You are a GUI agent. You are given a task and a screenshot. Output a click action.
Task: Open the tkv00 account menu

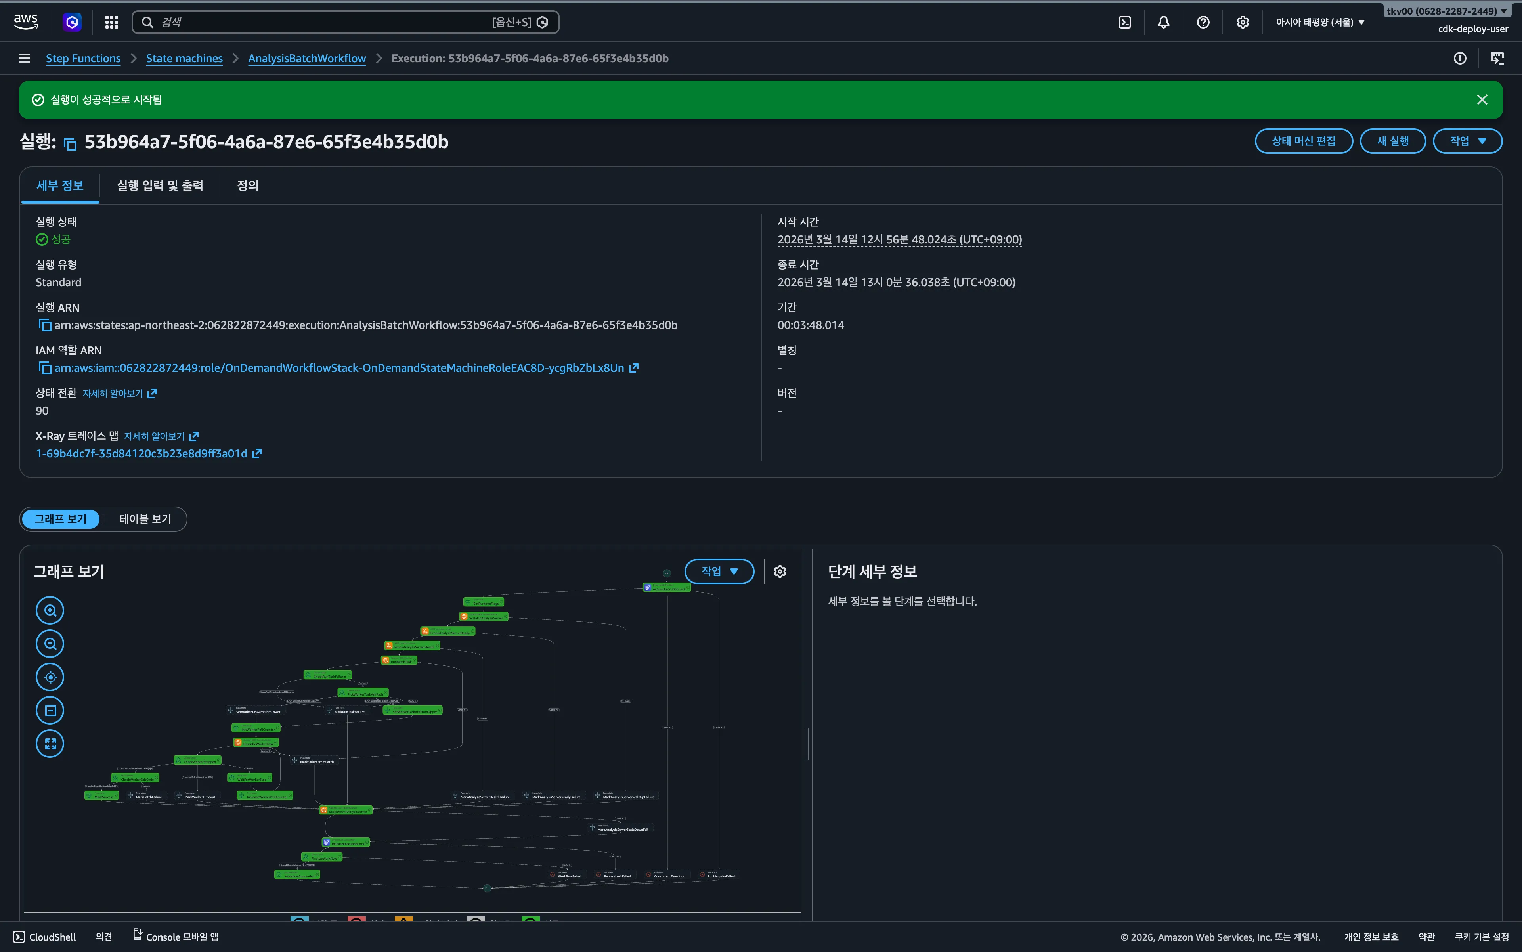1446,11
